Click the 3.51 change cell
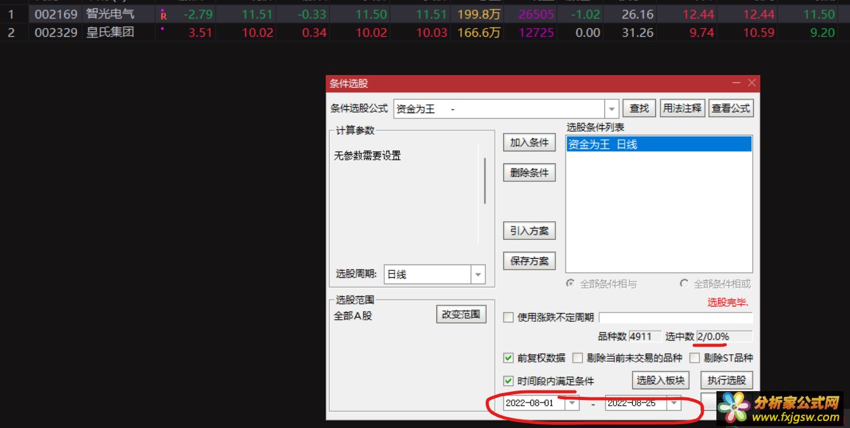Screen dimensions: 850x428 200,32
